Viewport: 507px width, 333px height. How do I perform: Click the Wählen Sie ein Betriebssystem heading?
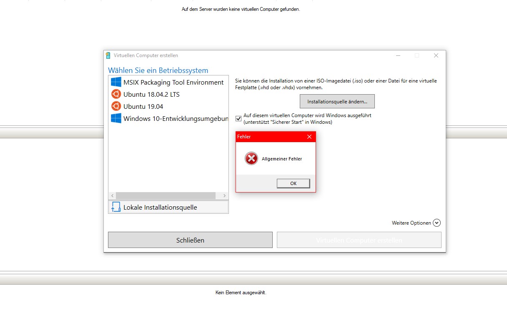tap(158, 70)
